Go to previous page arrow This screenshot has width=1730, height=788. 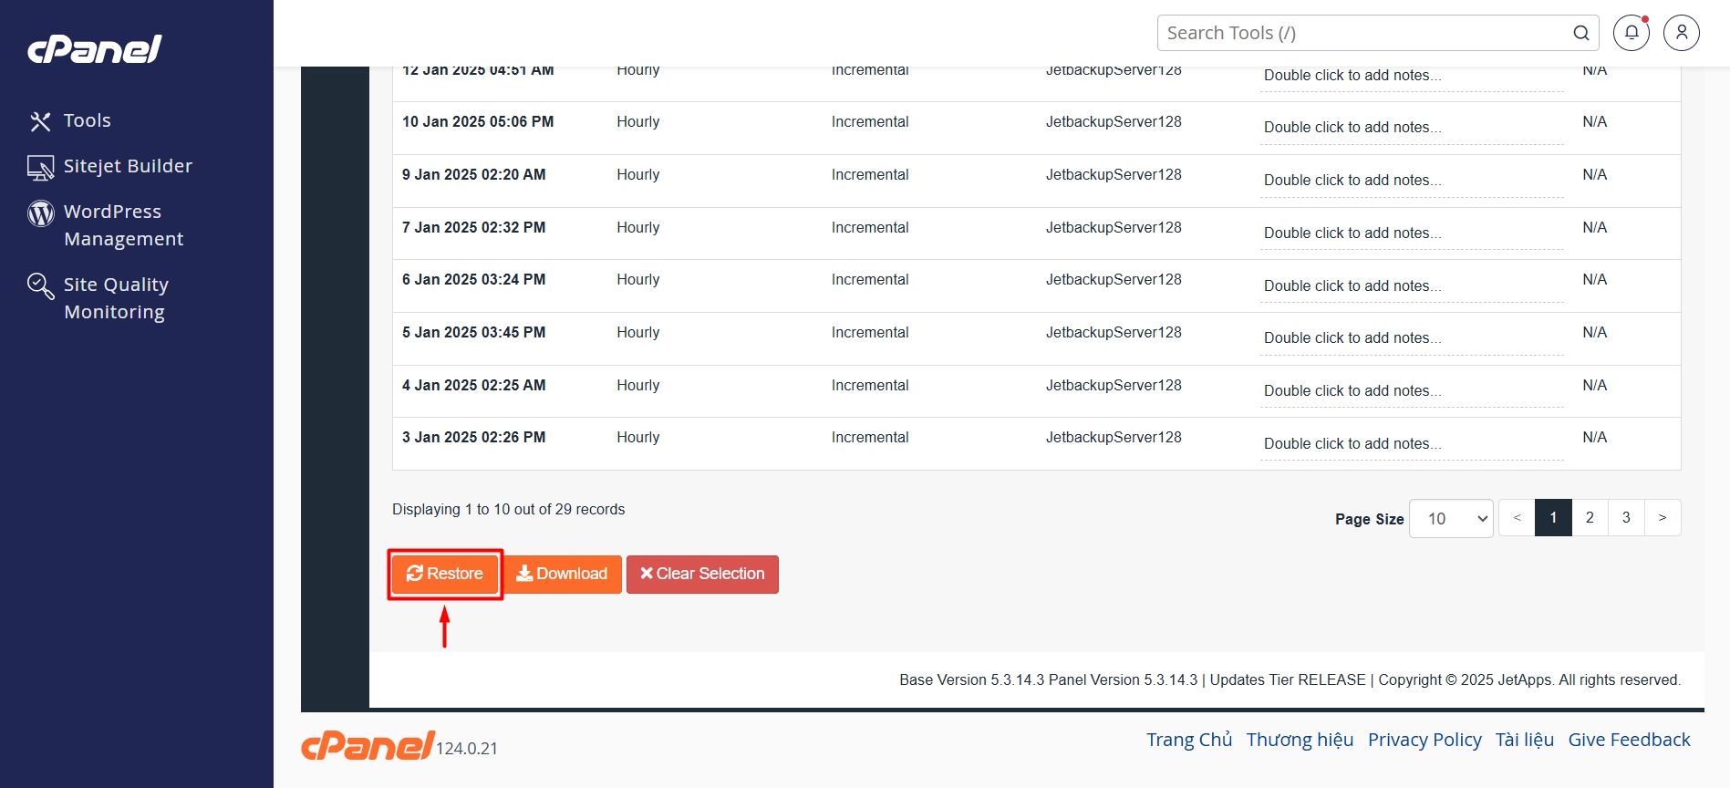1517,517
